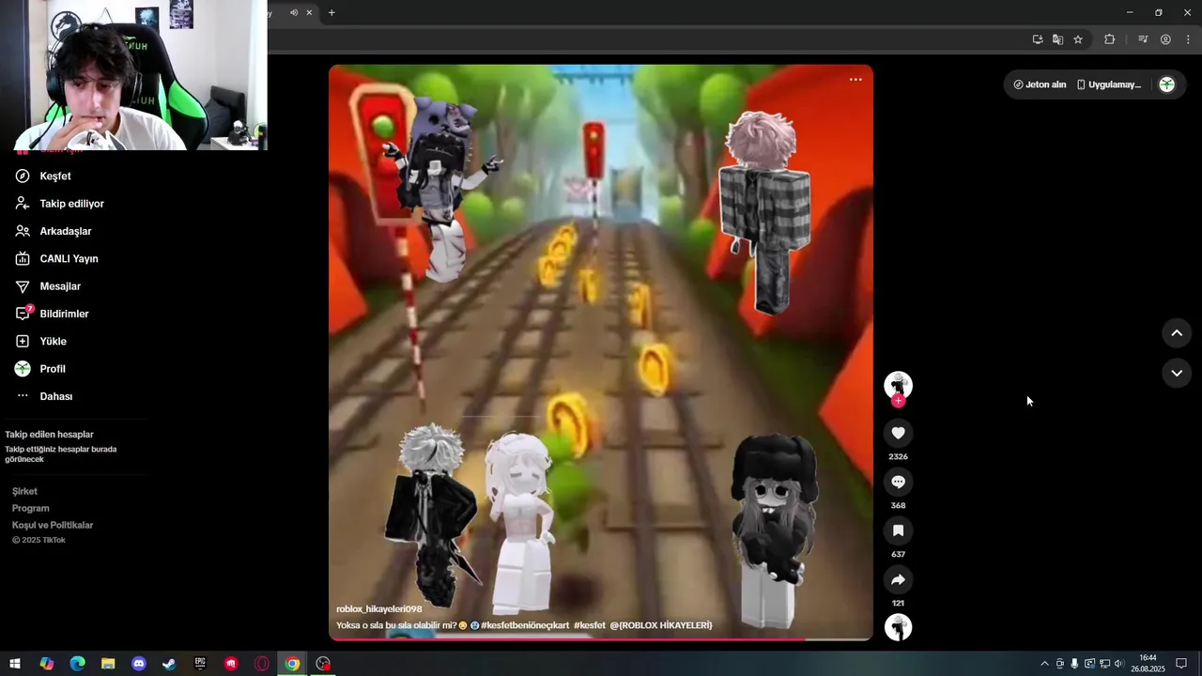1202x676 pixels.
Task: Open the Şirket footer link
Action: click(x=24, y=491)
